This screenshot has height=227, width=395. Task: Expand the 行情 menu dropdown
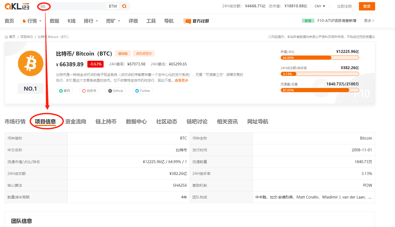(40, 21)
